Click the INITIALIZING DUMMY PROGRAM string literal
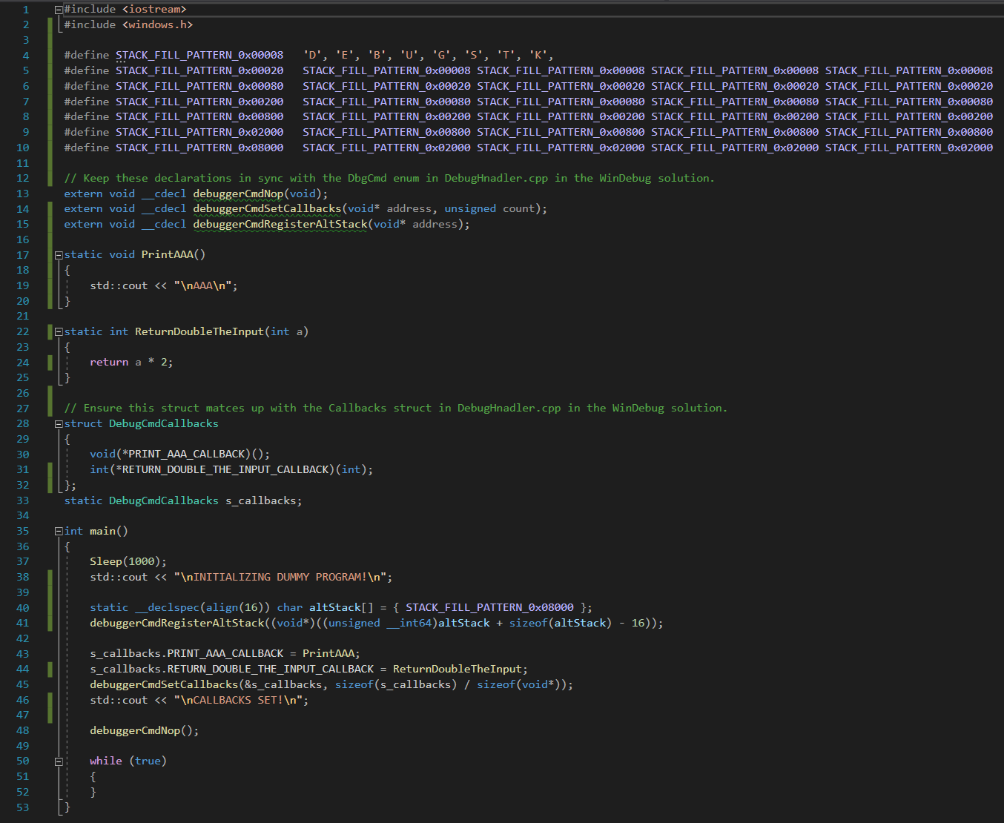1004x823 pixels. pyautogui.click(x=282, y=577)
